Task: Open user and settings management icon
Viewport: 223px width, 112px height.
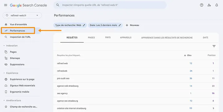Action: 209,5
